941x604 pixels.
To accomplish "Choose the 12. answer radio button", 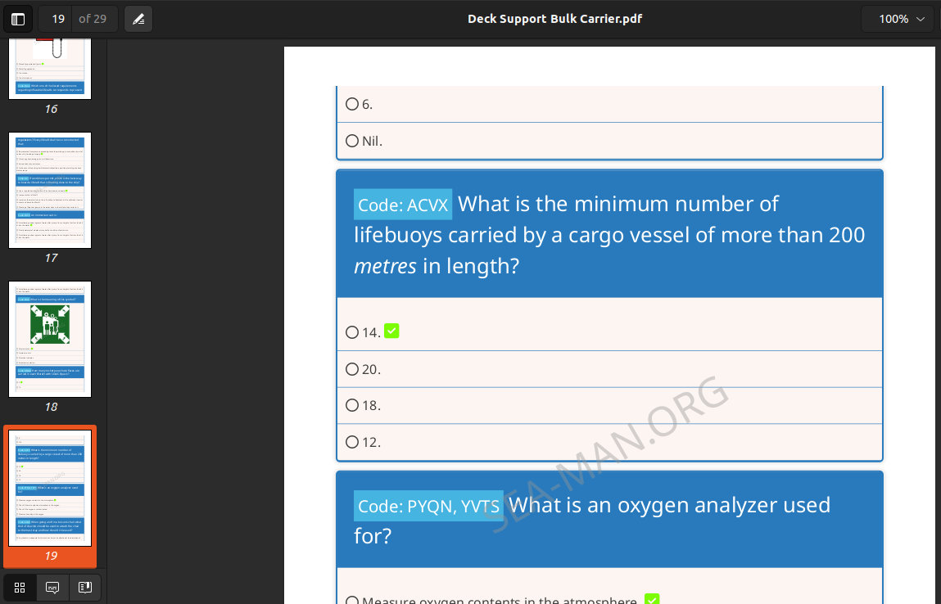I will tap(352, 442).
